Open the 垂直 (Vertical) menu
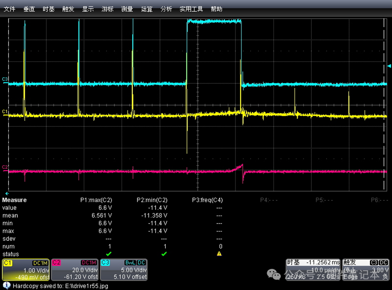The height and width of the screenshot is (290, 392). pyautogui.click(x=29, y=9)
